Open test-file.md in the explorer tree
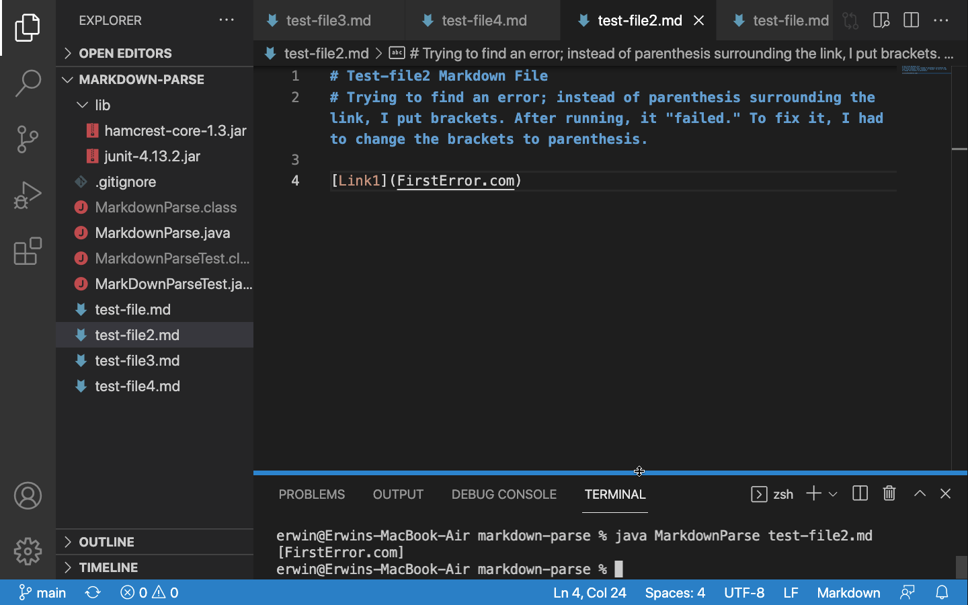The width and height of the screenshot is (968, 605). 155,309
